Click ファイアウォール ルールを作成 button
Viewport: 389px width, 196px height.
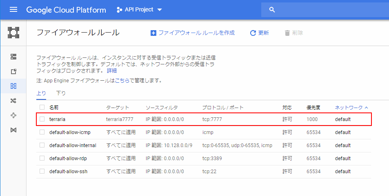pyautogui.click(x=193, y=33)
